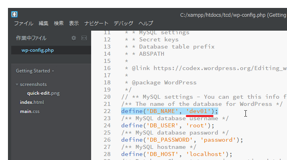The image size is (287, 160).
Task: Open the working files gear settings
Action: click(74, 38)
